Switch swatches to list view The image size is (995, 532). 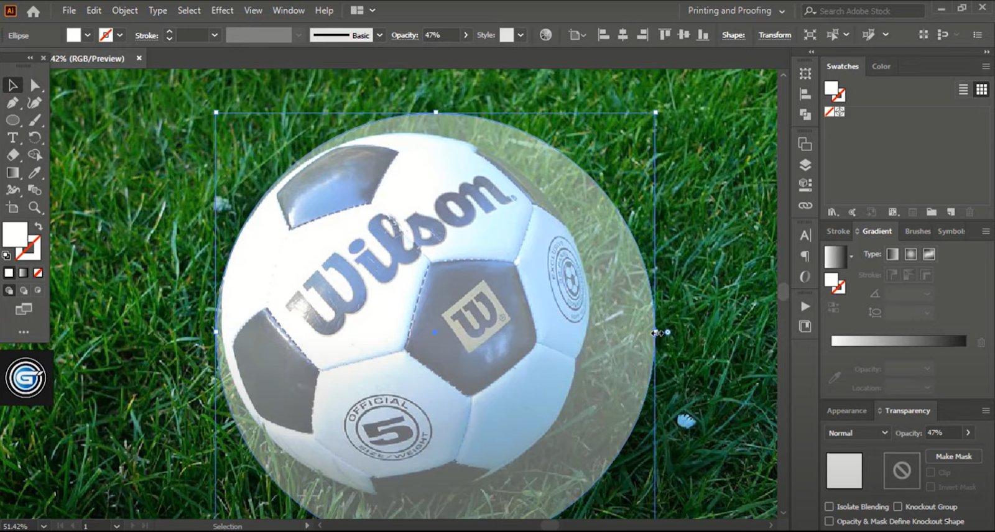click(963, 89)
